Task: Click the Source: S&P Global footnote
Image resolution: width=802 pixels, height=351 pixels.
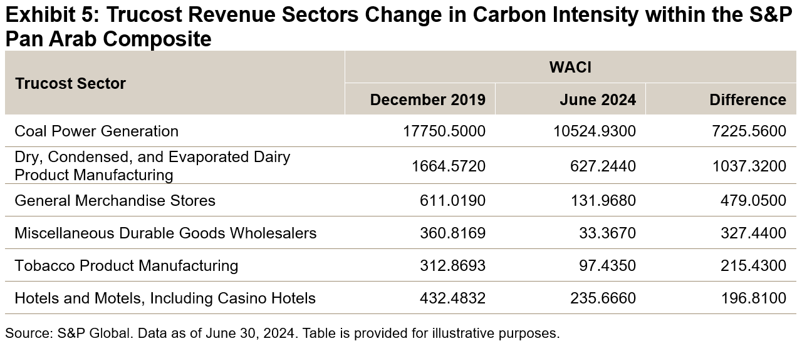Action: pyautogui.click(x=282, y=333)
